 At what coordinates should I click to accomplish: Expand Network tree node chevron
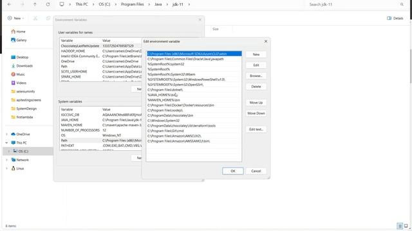click(x=6, y=160)
